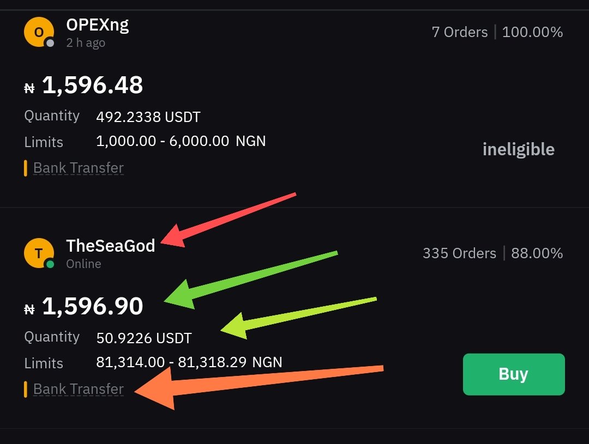This screenshot has height=444, width=589.
Task: Tap the green online status dot
Action: coord(50,264)
